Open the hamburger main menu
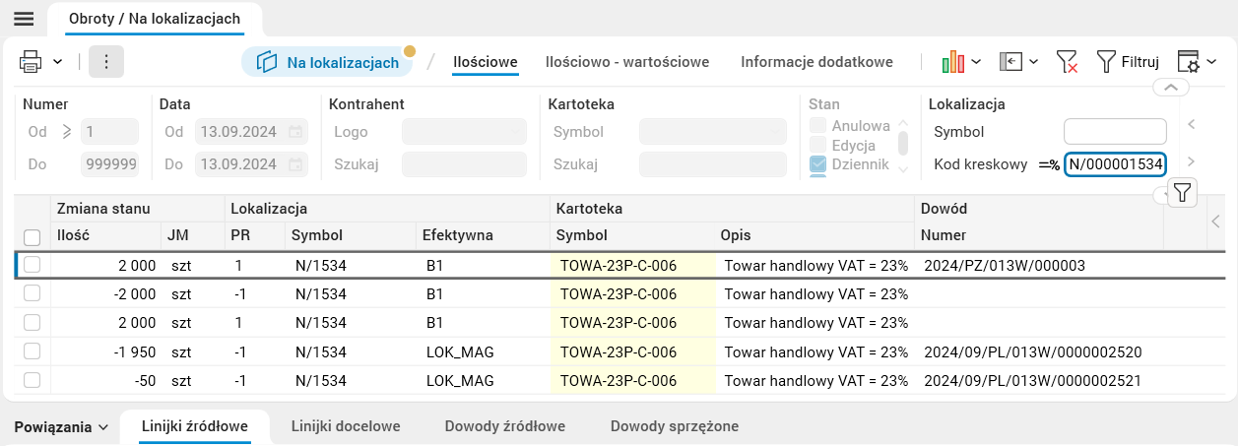 tap(22, 19)
